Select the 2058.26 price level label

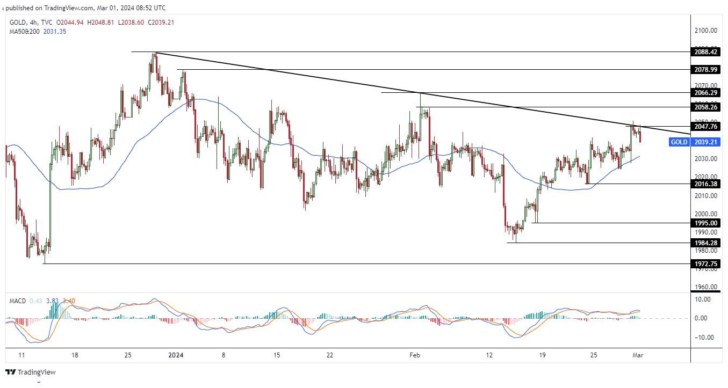click(x=706, y=107)
